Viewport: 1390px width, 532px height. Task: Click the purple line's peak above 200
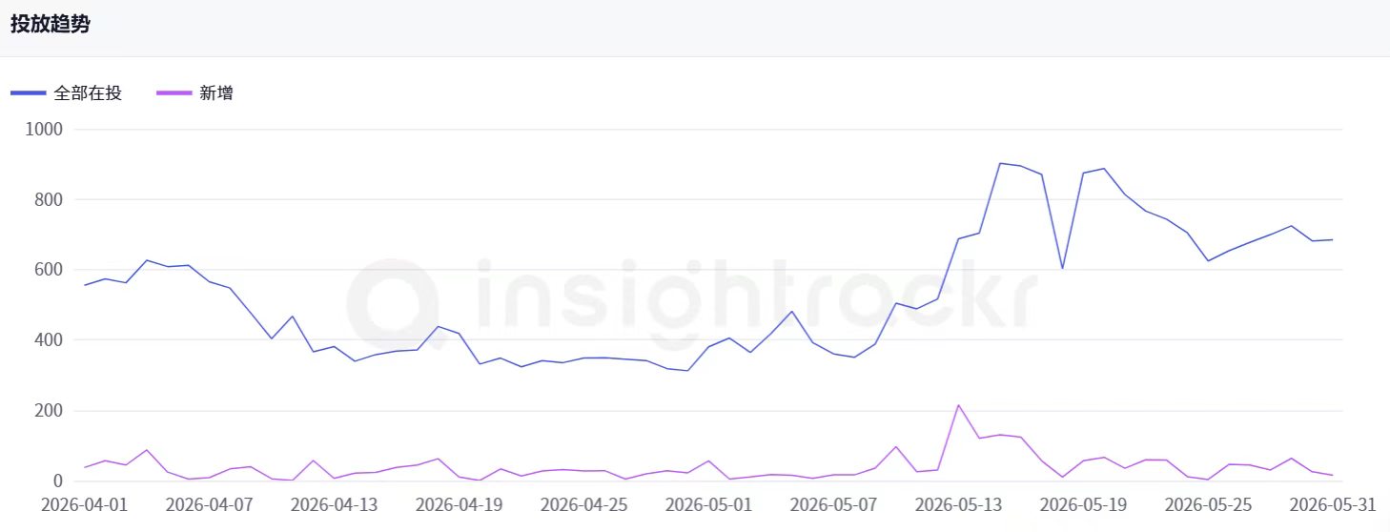(x=958, y=405)
